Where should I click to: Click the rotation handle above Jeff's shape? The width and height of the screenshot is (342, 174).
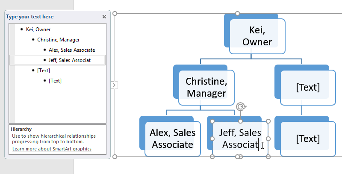tap(240, 106)
